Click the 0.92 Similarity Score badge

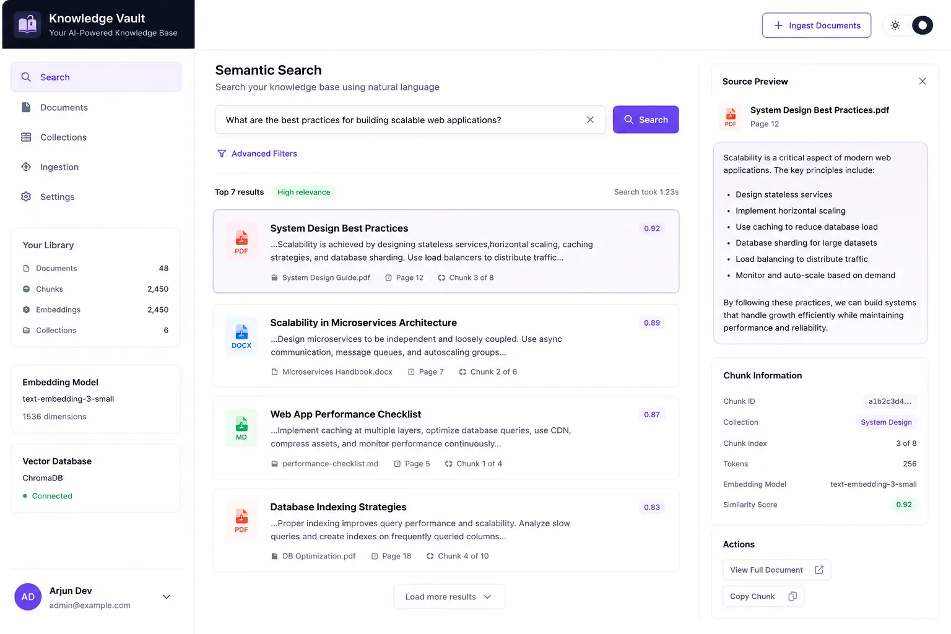(904, 505)
